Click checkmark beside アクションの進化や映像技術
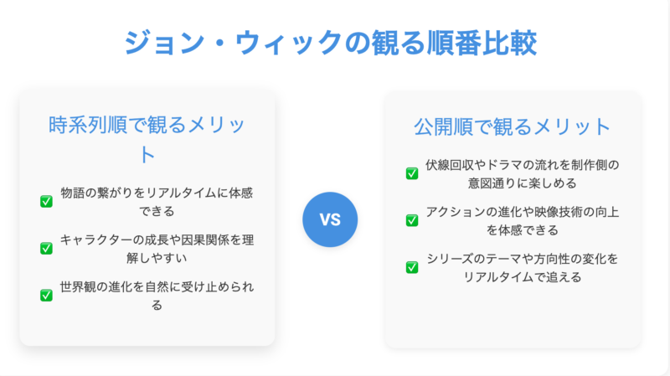Screen dimensions: 670x376 (412, 220)
